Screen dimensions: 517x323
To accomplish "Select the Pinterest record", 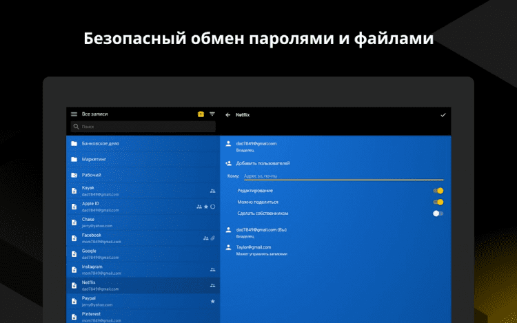I will (143, 317).
